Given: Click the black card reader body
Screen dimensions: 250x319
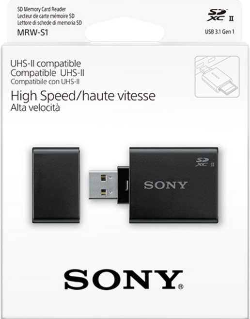Looking at the screenshot, I should 174,185.
